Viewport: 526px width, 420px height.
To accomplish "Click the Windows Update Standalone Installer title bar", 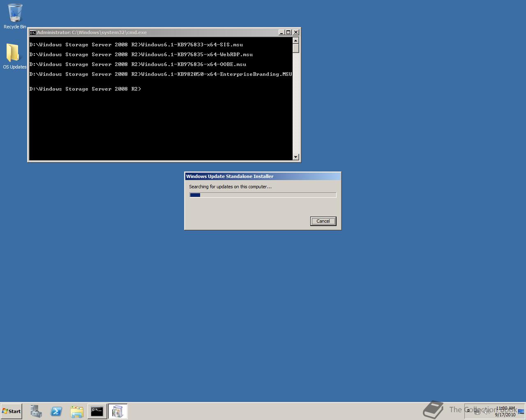I will (263, 176).
